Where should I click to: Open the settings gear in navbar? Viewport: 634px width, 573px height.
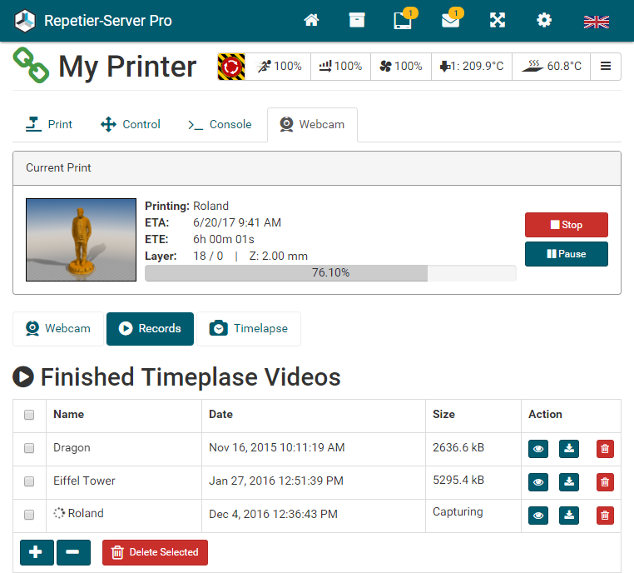tap(544, 20)
